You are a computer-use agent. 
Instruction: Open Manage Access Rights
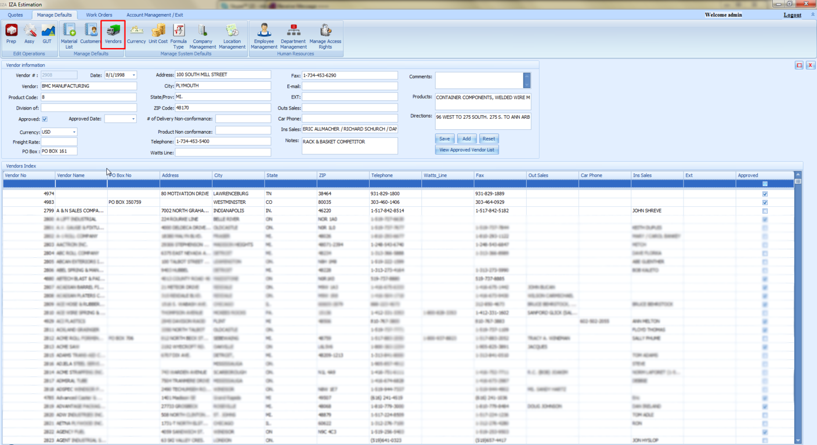[326, 35]
